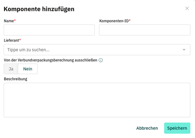Select the Nein toggle option
The image size is (195, 138).
tap(28, 69)
